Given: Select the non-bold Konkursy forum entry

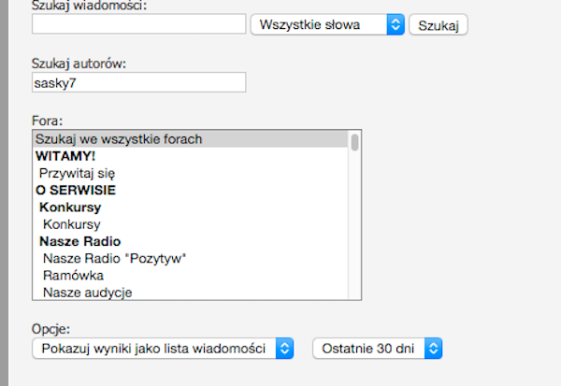Looking at the screenshot, I should click(x=190, y=224).
